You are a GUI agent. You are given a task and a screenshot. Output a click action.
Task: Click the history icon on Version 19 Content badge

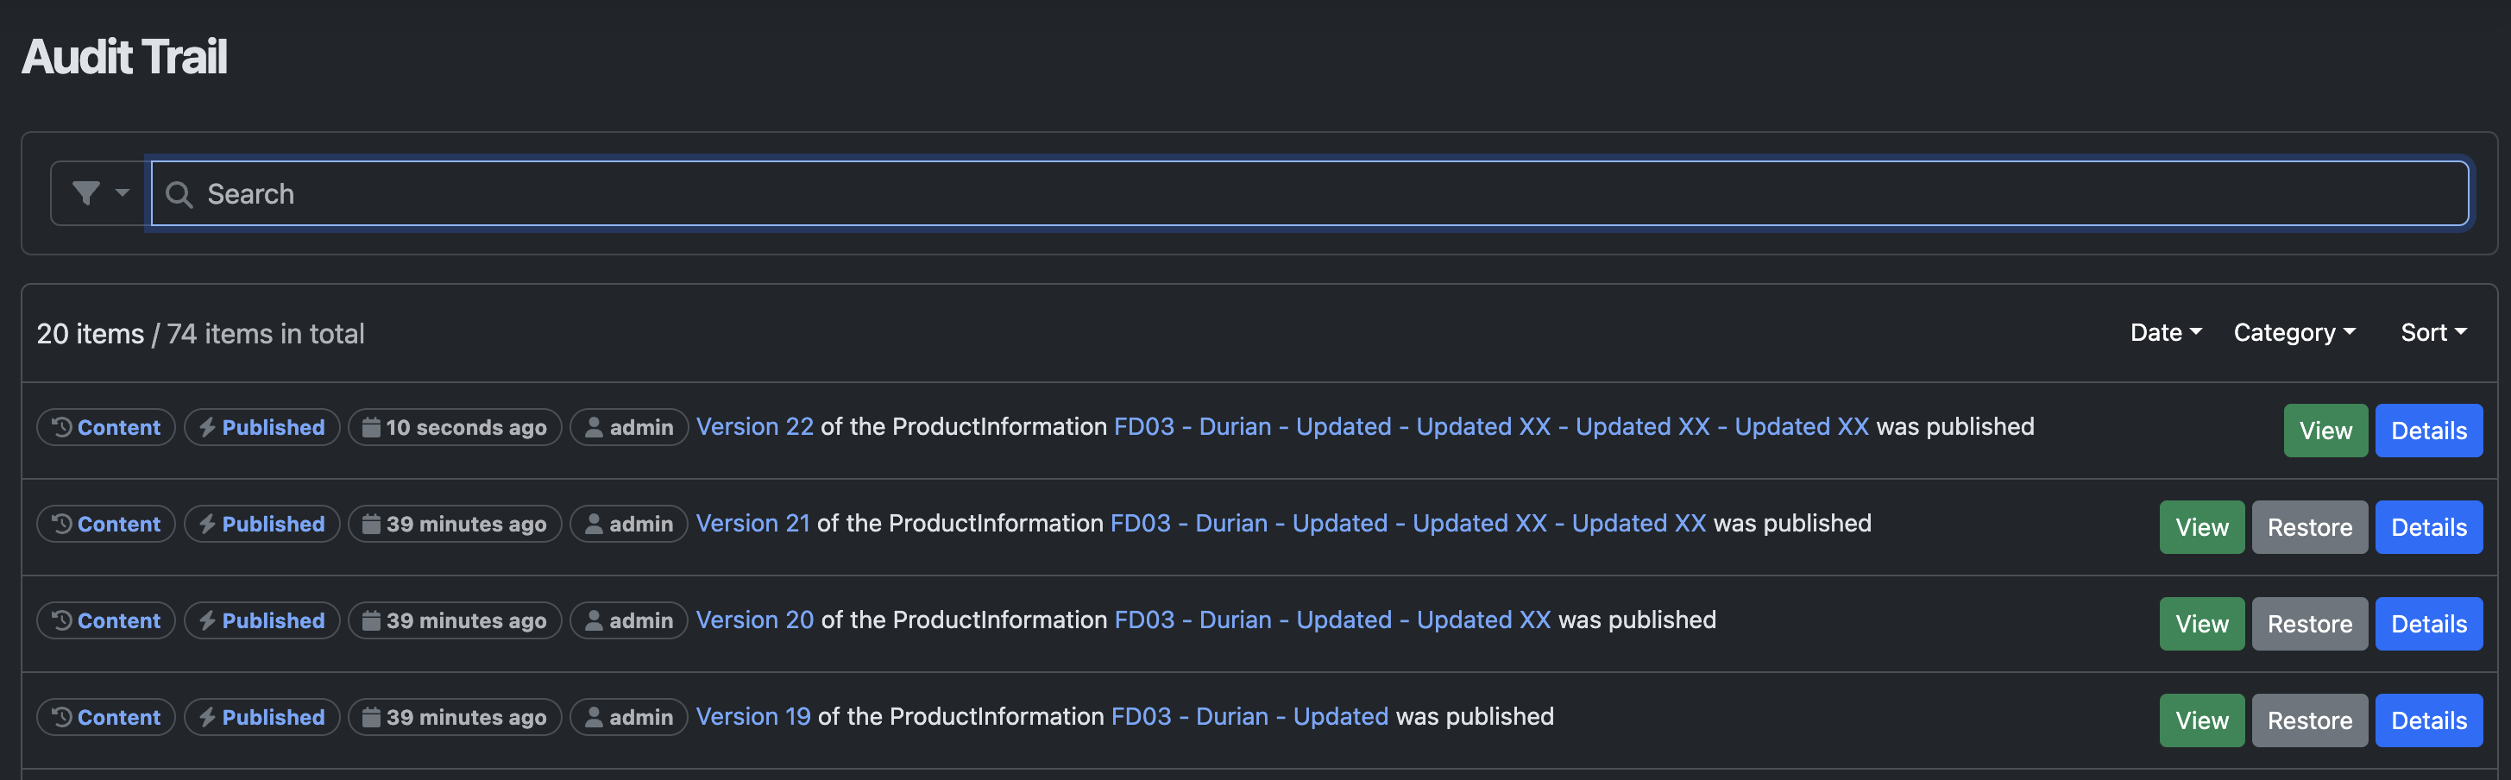click(x=61, y=717)
